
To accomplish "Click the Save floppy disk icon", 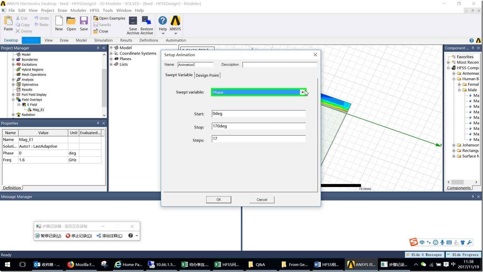I will point(84,21).
